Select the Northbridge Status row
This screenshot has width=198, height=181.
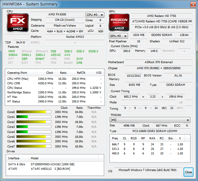54,92
